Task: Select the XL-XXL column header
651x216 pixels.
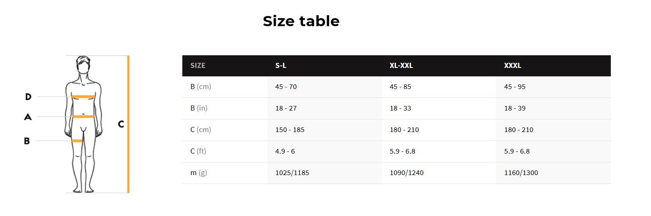Action: coord(401,66)
